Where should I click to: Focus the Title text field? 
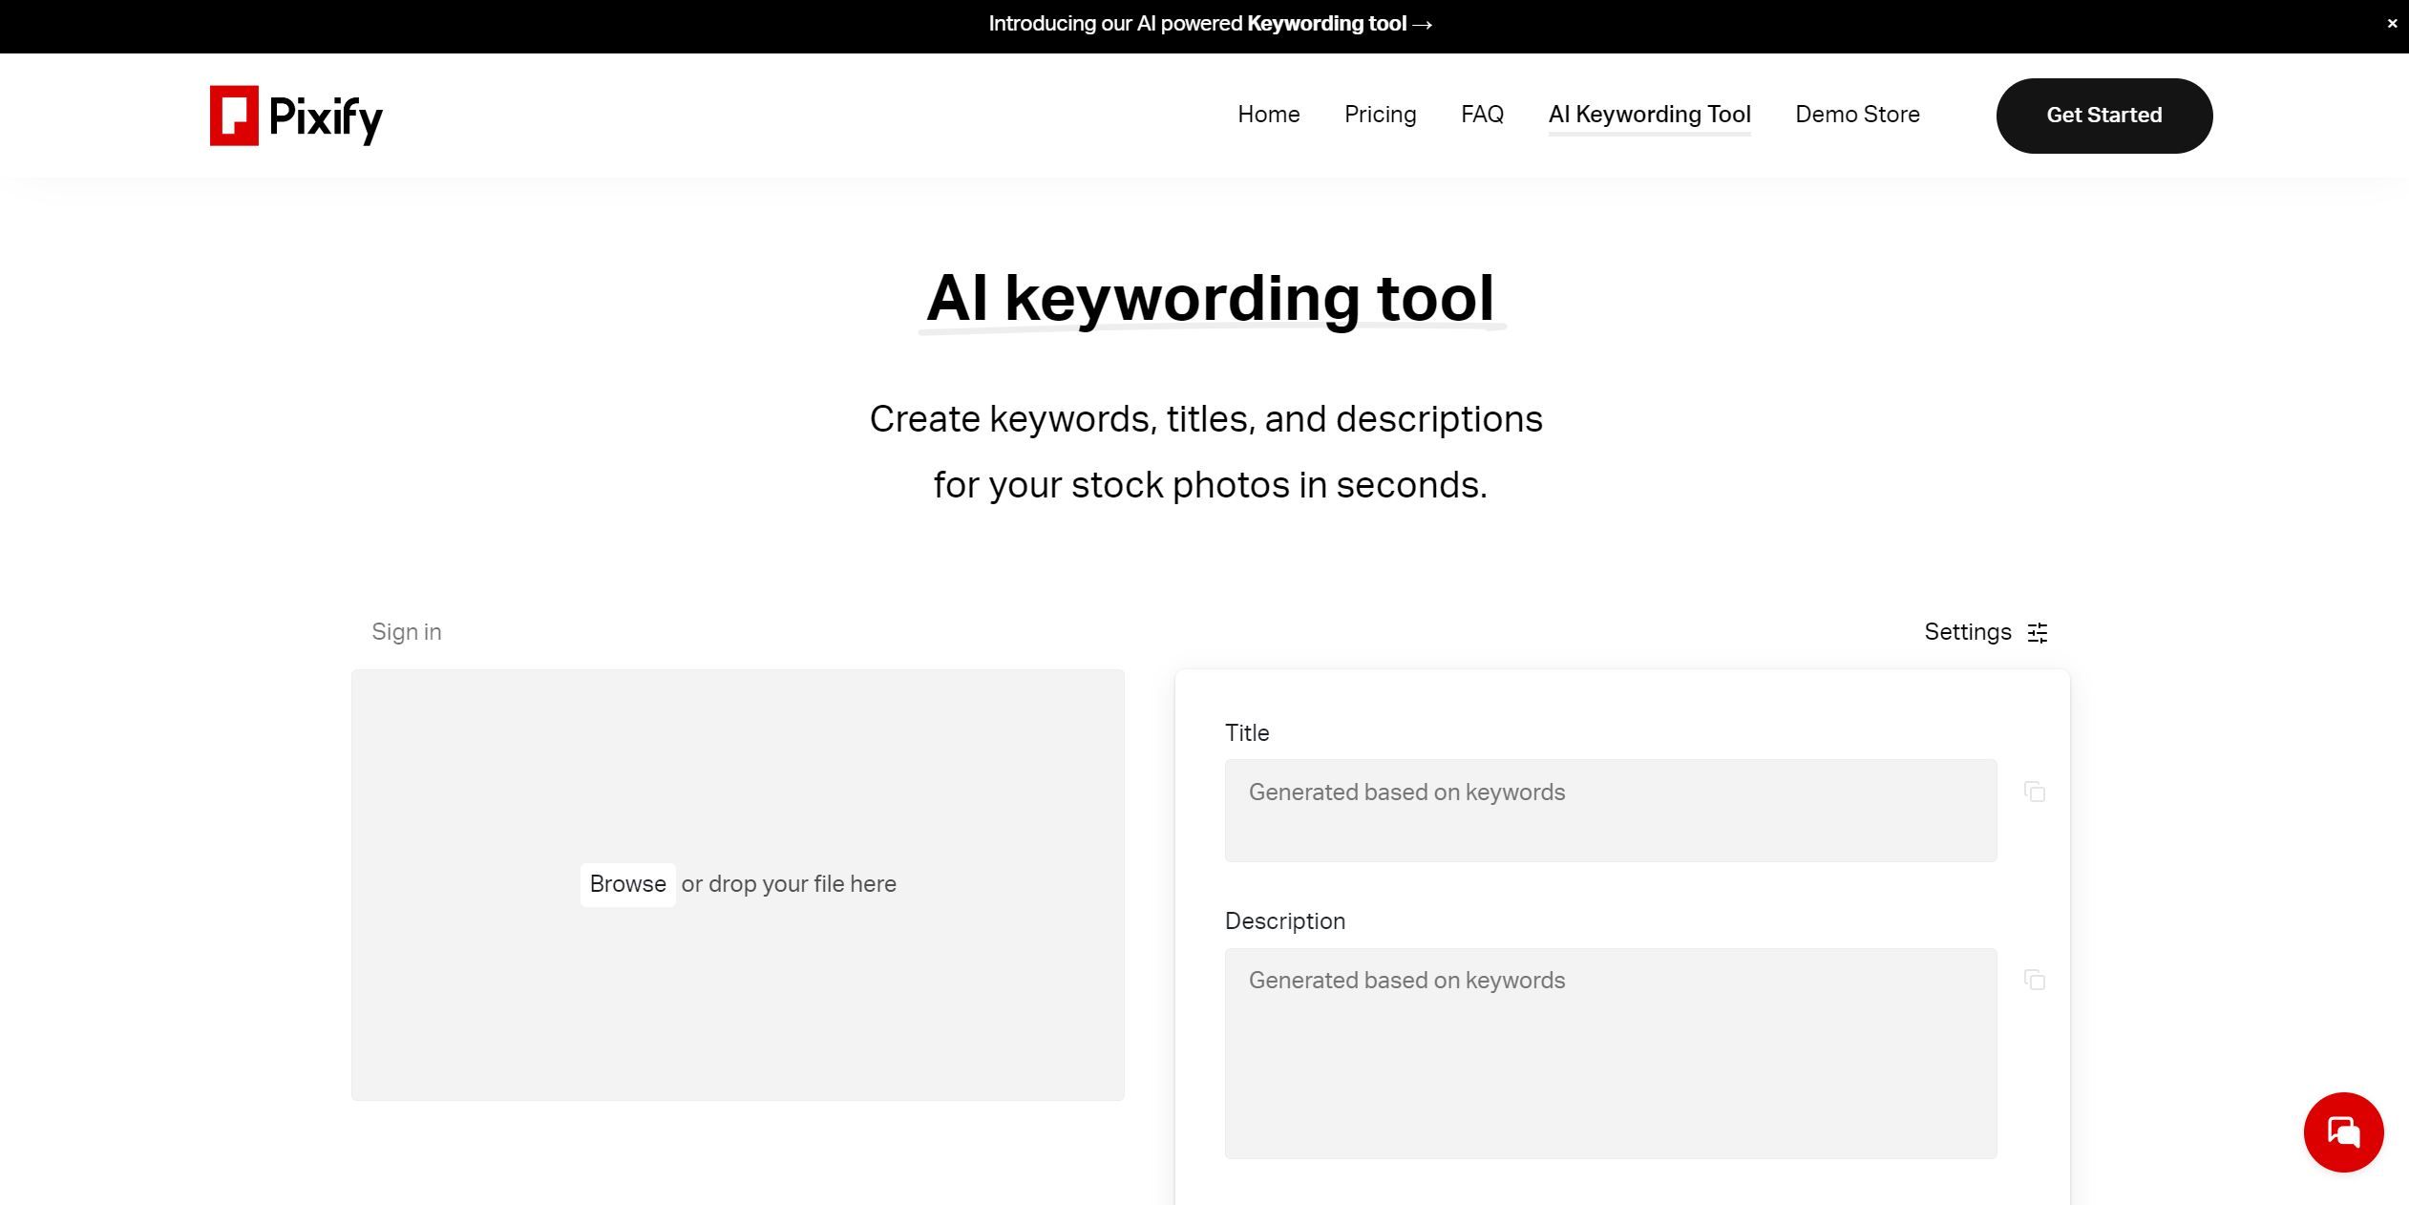point(1609,811)
